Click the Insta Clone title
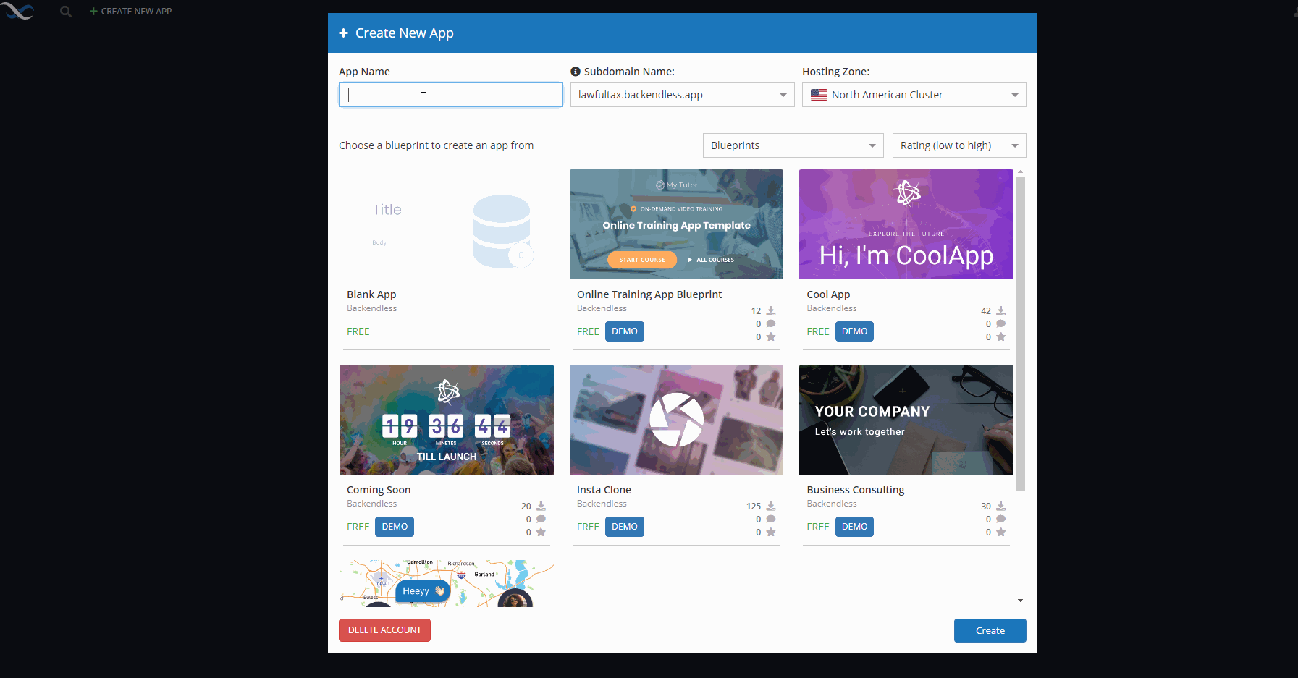Viewport: 1298px width, 678px height. (x=604, y=490)
